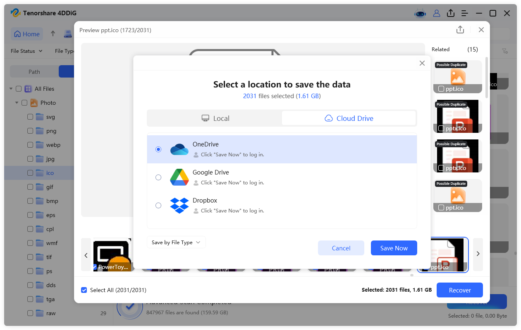This screenshot has width=521, height=330.
Task: Check the png folder checkbox
Action: 30,131
